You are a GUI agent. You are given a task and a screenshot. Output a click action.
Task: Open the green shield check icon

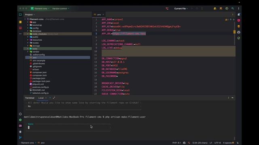click(239, 38)
